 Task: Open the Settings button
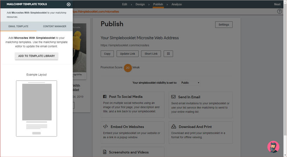click(x=224, y=25)
